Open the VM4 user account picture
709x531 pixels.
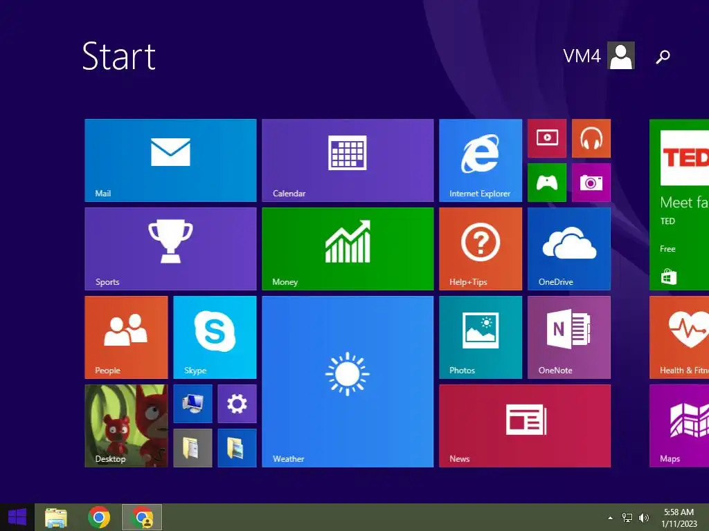[x=621, y=55]
